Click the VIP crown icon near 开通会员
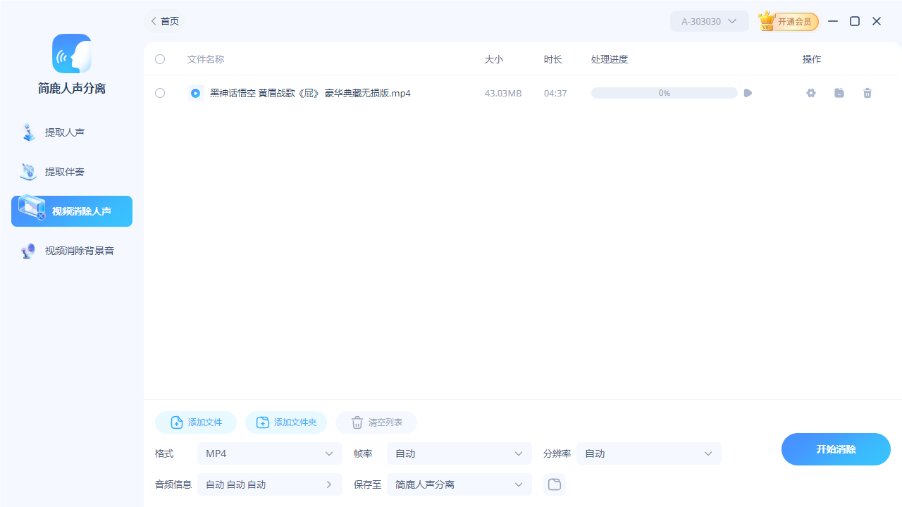902x507 pixels. pyautogui.click(x=767, y=21)
